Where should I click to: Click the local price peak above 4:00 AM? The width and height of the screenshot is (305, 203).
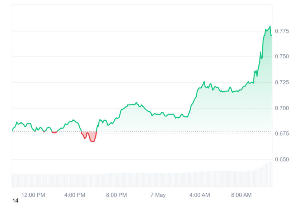(x=204, y=82)
